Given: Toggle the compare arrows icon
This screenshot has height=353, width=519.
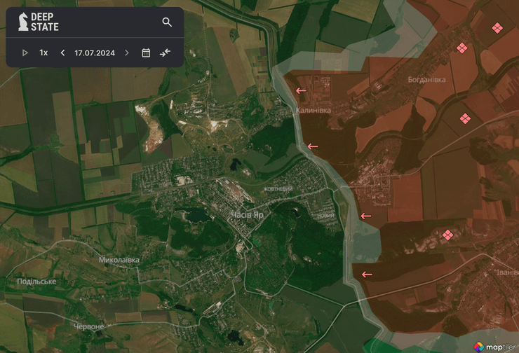Looking at the screenshot, I should point(165,53).
